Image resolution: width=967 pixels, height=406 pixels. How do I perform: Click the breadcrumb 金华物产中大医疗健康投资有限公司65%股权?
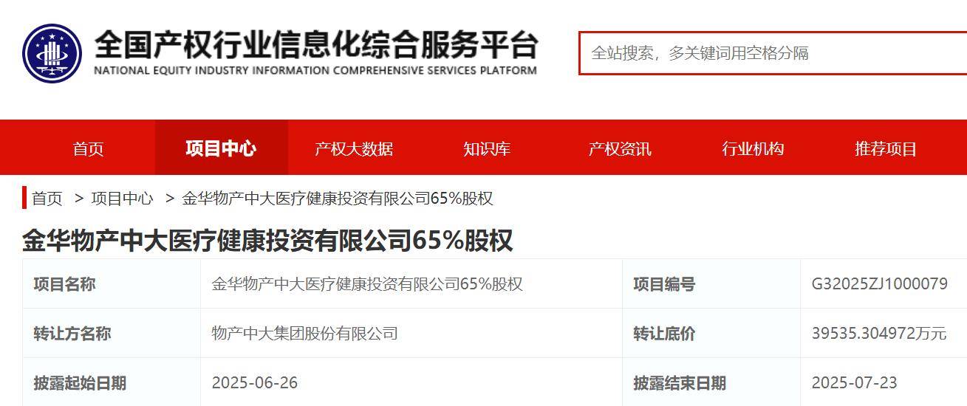[338, 199]
